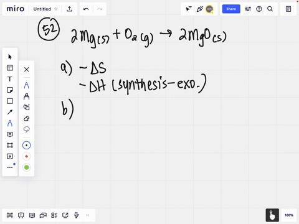Collapse the bottom toolbar chevrons
Viewport: 299px width, 224px height.
88,215
